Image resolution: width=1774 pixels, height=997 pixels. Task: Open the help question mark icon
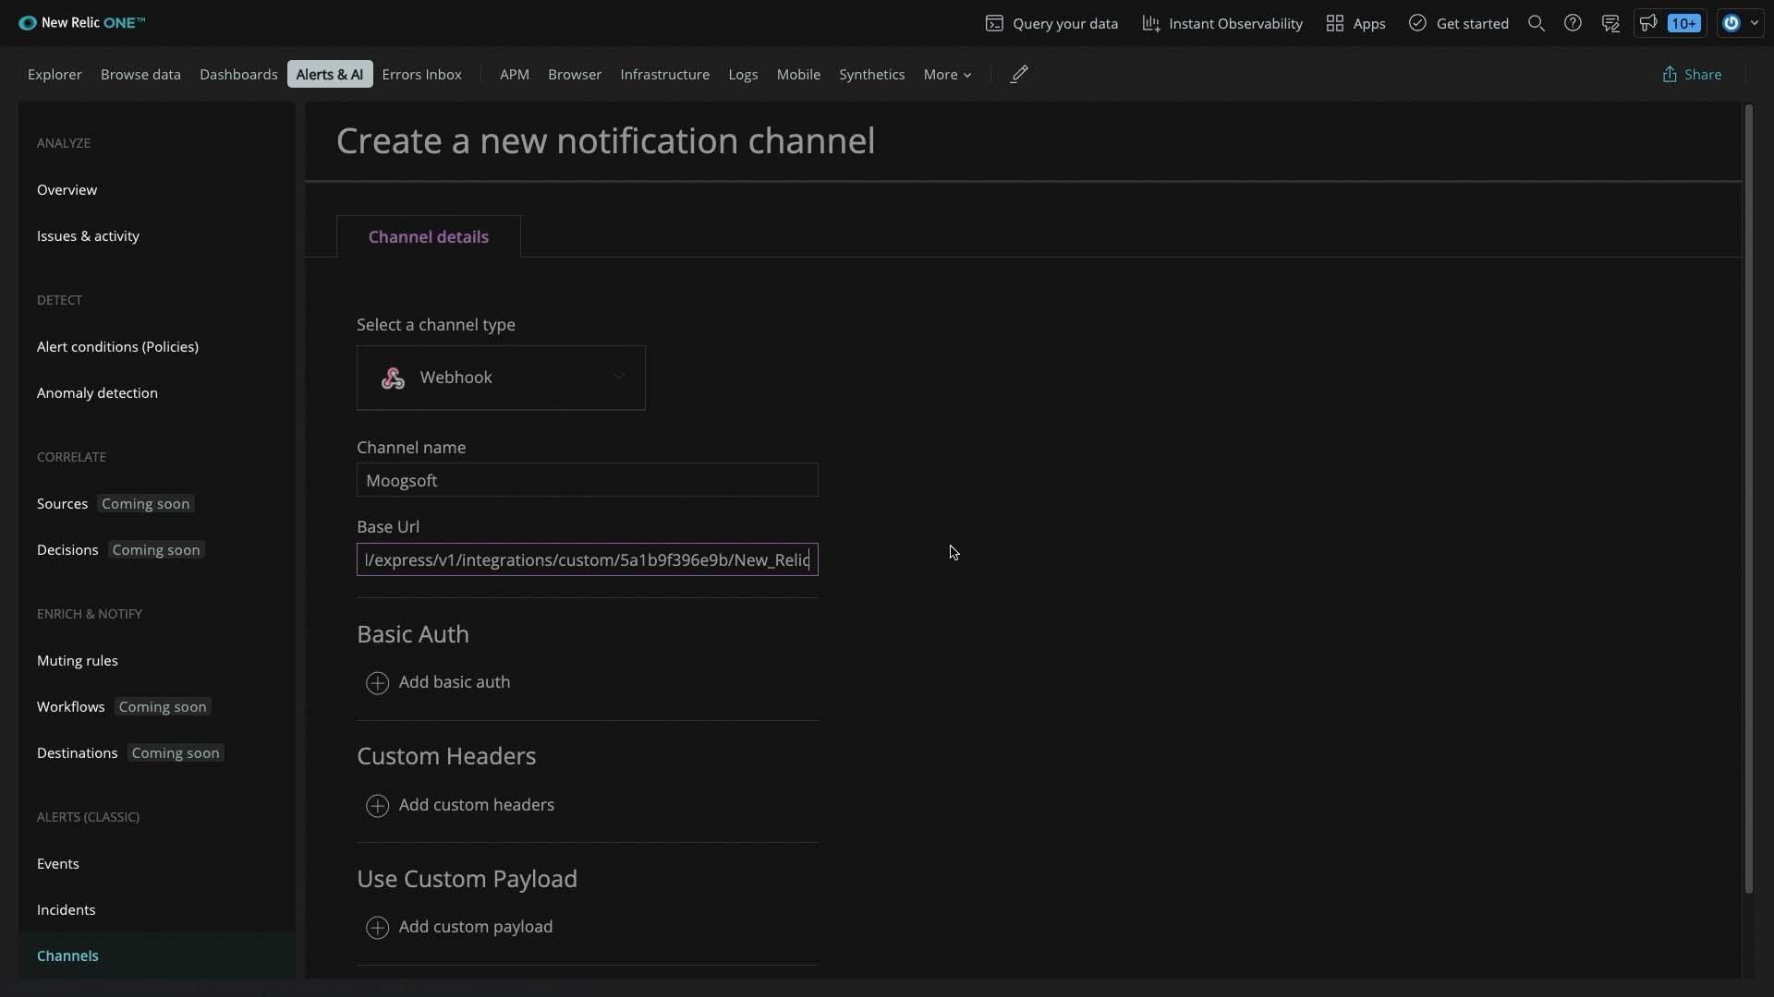pyautogui.click(x=1573, y=23)
